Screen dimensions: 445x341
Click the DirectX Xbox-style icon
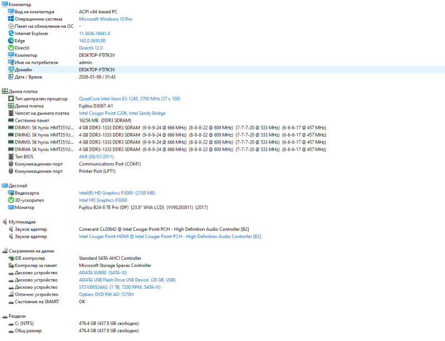[11, 48]
